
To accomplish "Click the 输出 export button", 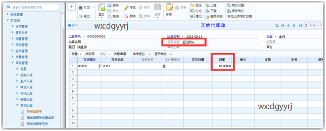I will pos(84,16).
